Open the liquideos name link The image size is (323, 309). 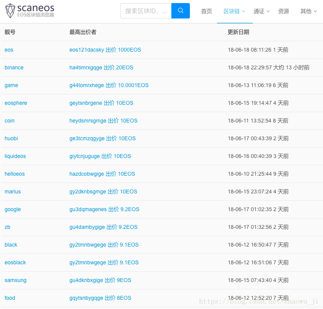pos(15,156)
